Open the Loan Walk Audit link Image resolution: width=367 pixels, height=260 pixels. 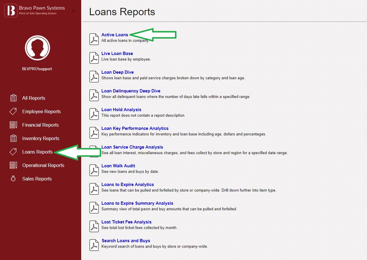[118, 166]
